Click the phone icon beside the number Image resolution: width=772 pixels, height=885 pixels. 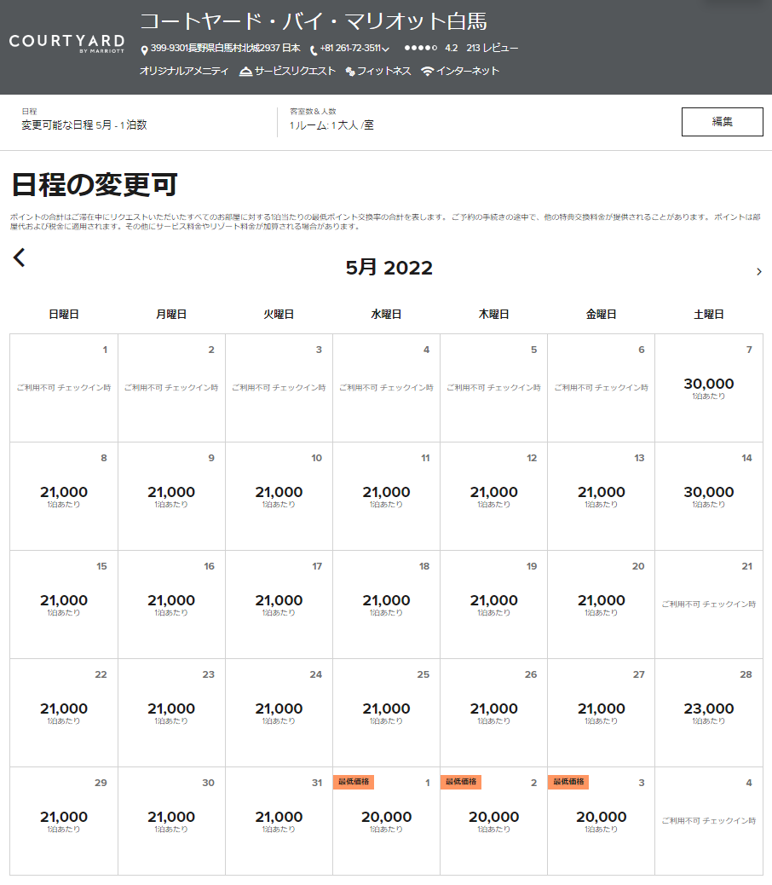pos(314,49)
